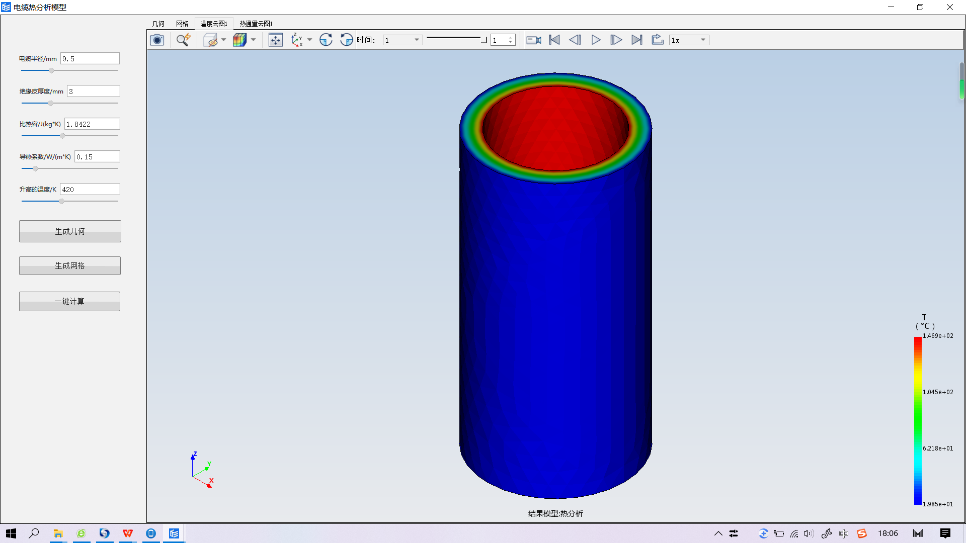Open the notification center icon
Screen dimensions: 966x543
pyautogui.click(x=945, y=533)
